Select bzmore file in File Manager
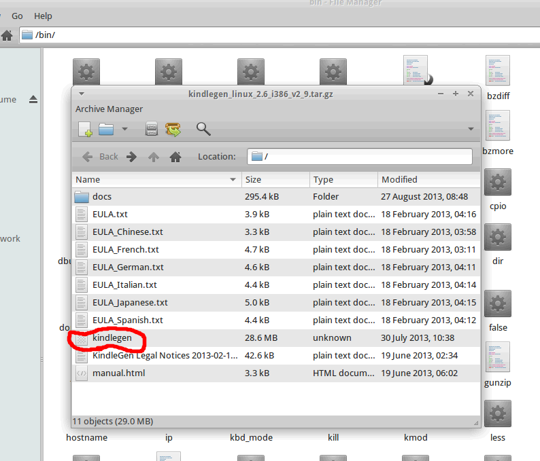540x461 pixels. pos(498,132)
